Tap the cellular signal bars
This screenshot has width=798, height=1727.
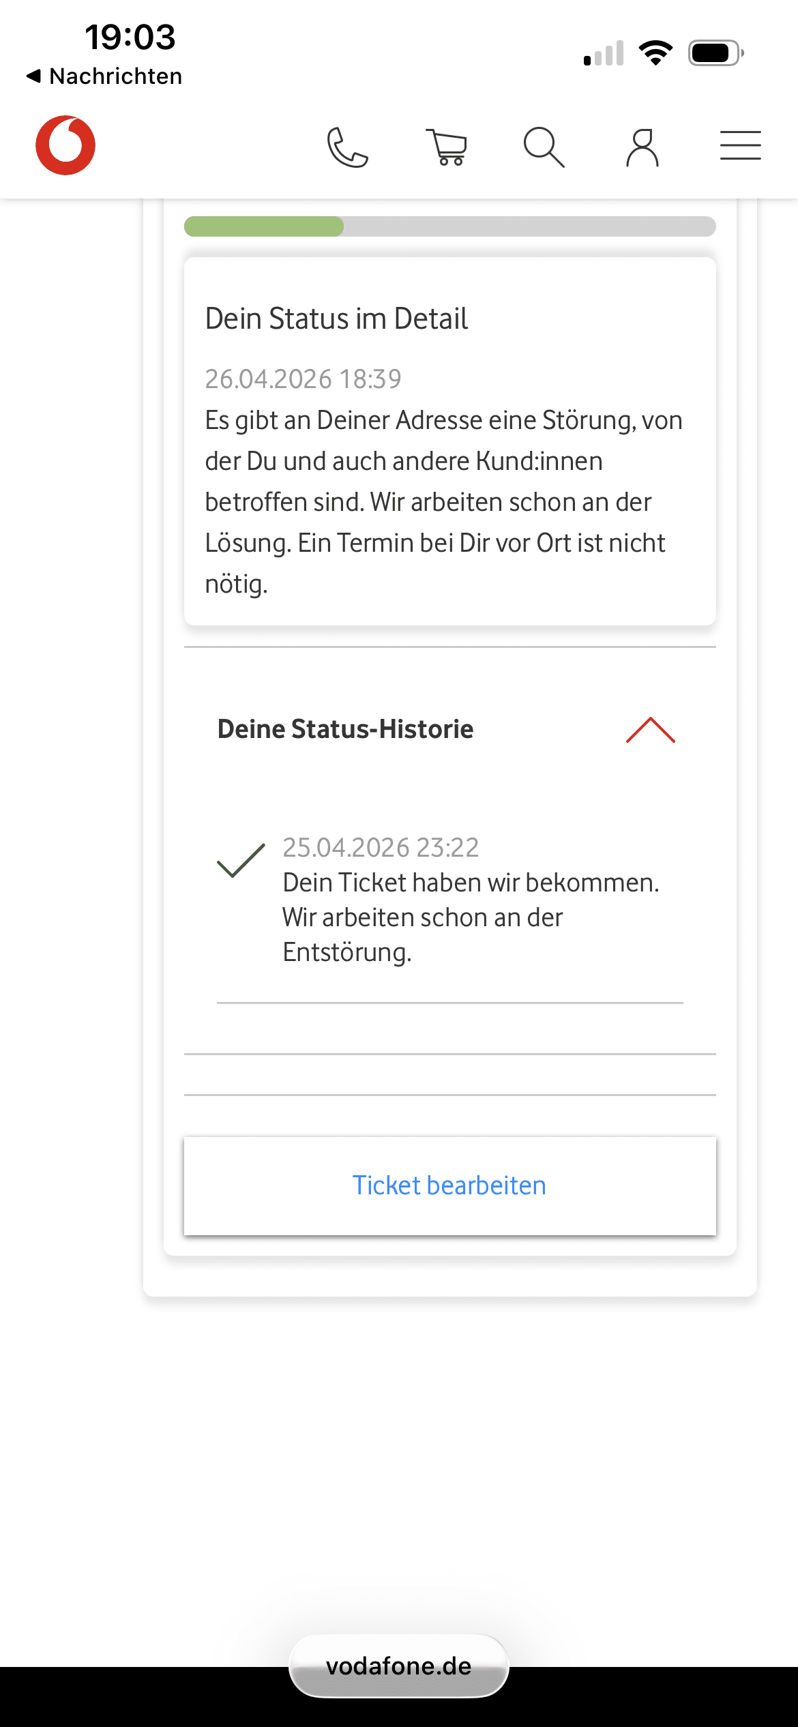(x=604, y=53)
